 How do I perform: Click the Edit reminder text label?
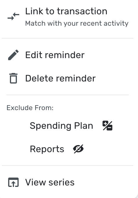(55, 55)
